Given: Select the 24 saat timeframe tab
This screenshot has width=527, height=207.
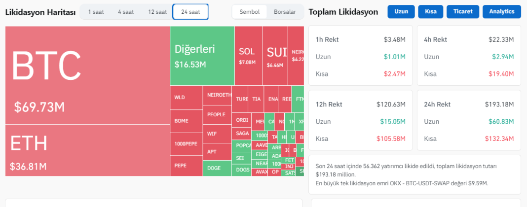Looking at the screenshot, I should click(190, 11).
